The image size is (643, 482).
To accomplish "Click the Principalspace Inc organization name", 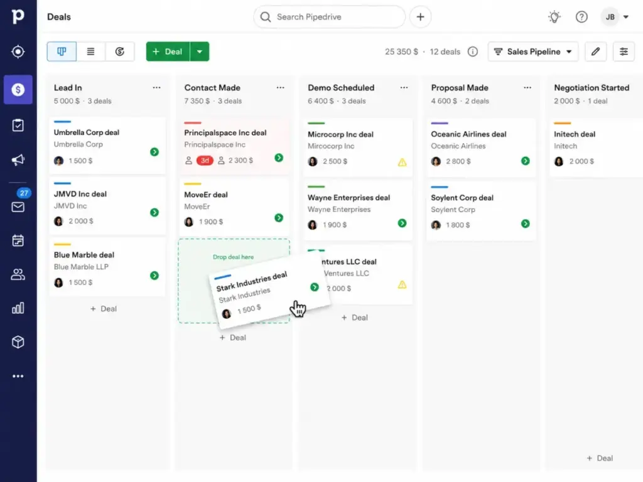I will [215, 145].
